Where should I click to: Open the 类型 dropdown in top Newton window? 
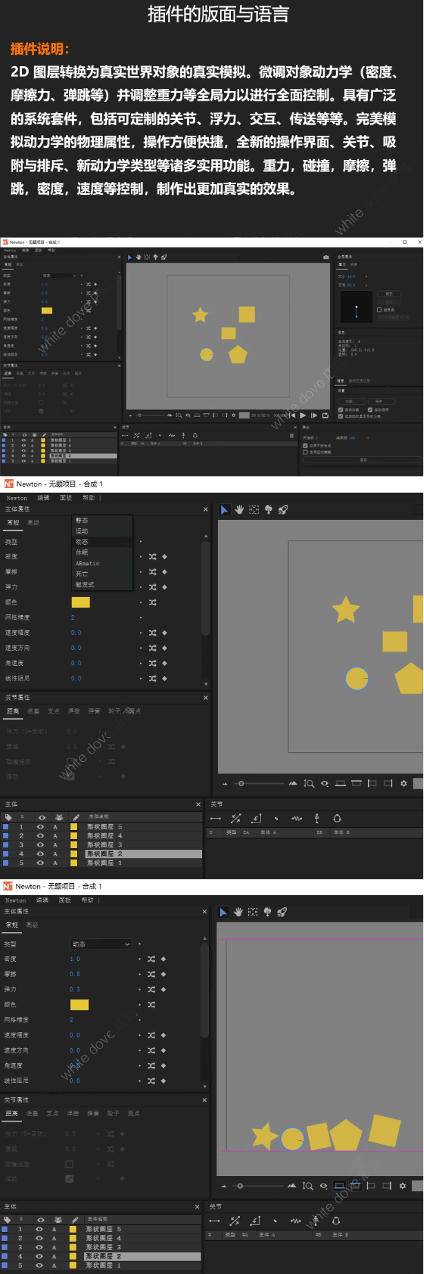59,276
